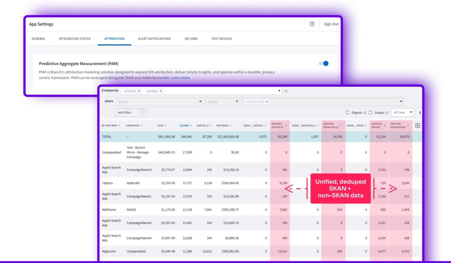The height and width of the screenshot is (263, 451).
Task: Click the Sign Out button
Action: pos(331,24)
